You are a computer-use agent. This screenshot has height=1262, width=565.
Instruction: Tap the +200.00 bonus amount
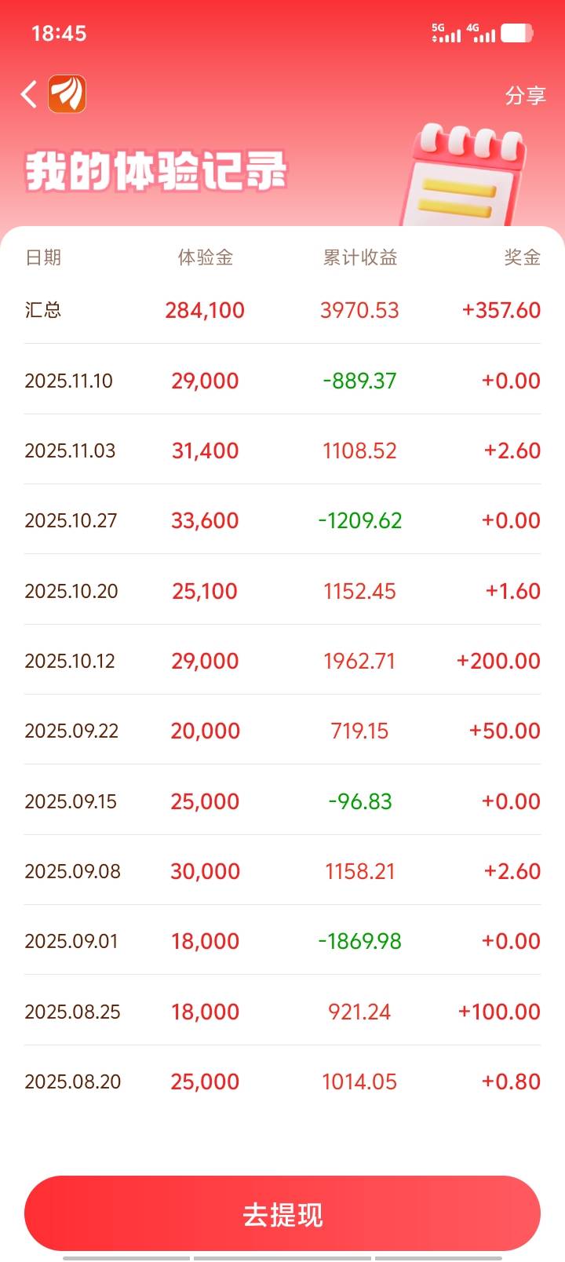498,661
